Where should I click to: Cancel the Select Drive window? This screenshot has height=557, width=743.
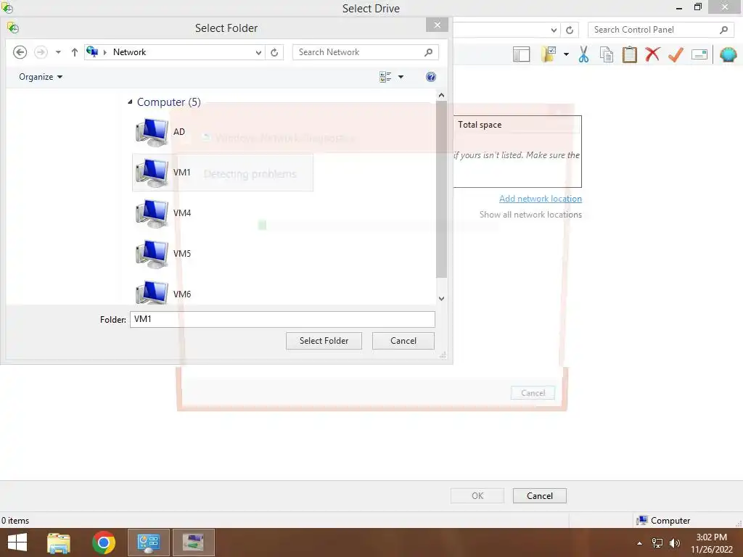click(x=540, y=496)
